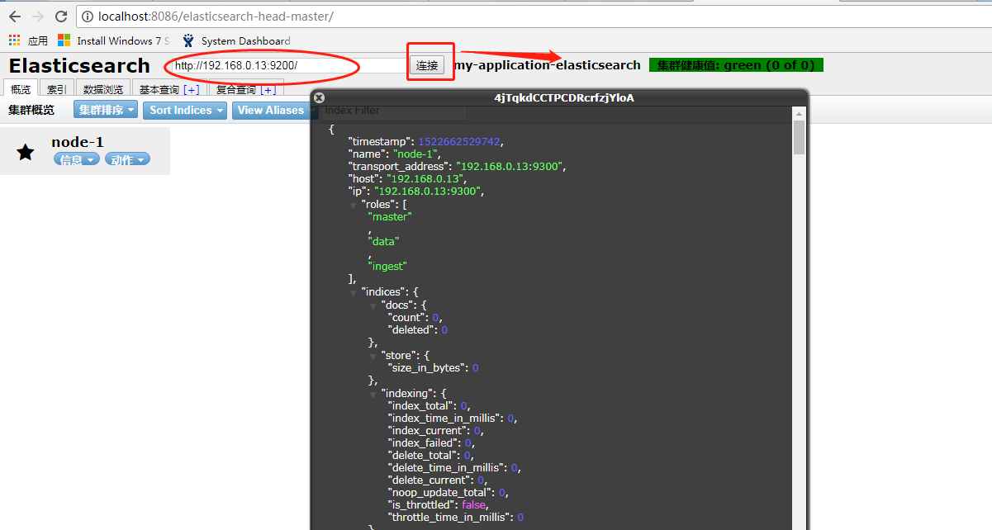
Task: Click the my-application-elasticsearch cluster name
Action: [548, 65]
